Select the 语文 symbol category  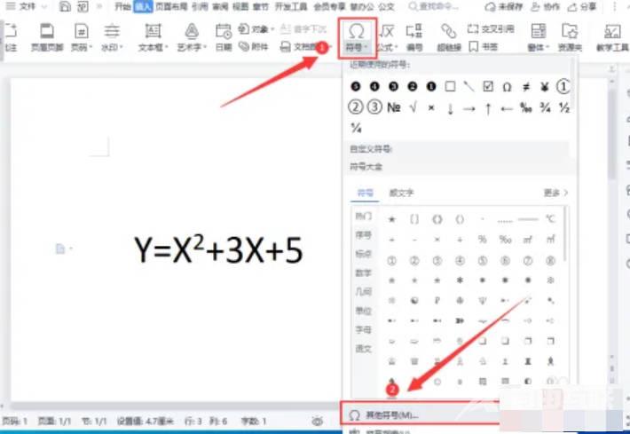(x=363, y=349)
